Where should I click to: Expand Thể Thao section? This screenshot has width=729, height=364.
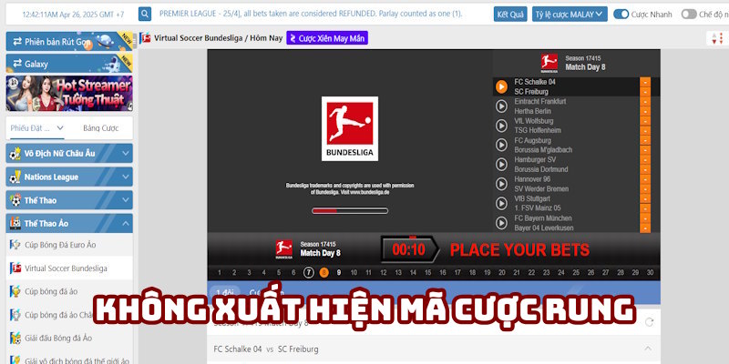69,200
